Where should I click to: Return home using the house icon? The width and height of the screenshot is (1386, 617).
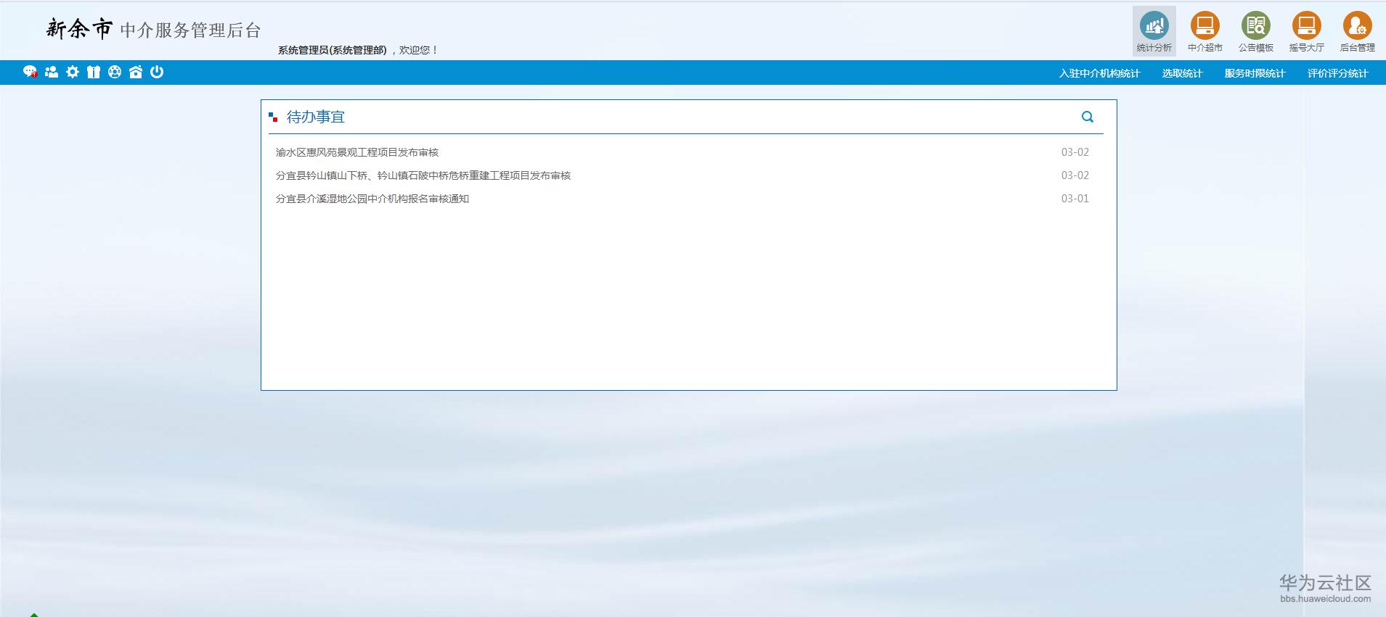(x=136, y=72)
